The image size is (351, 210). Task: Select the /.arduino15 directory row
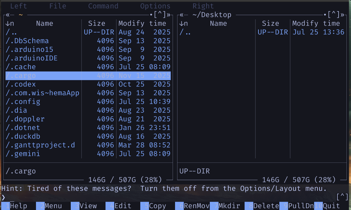(88, 50)
